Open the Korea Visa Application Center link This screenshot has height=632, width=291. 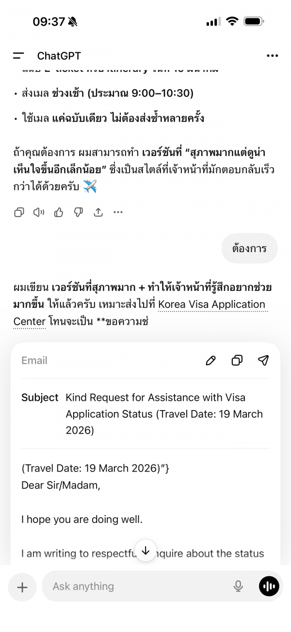pos(211,304)
